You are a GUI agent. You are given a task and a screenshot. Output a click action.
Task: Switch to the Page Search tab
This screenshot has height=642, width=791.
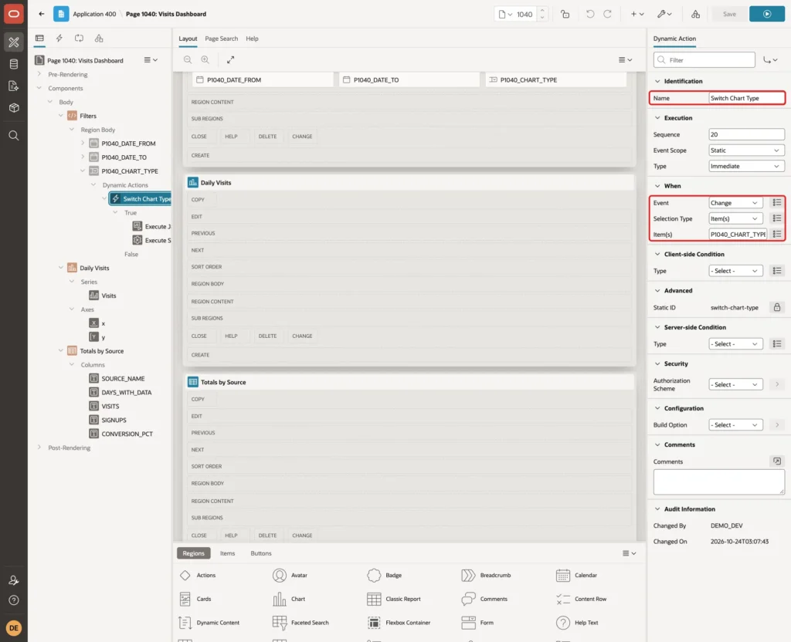[221, 39]
